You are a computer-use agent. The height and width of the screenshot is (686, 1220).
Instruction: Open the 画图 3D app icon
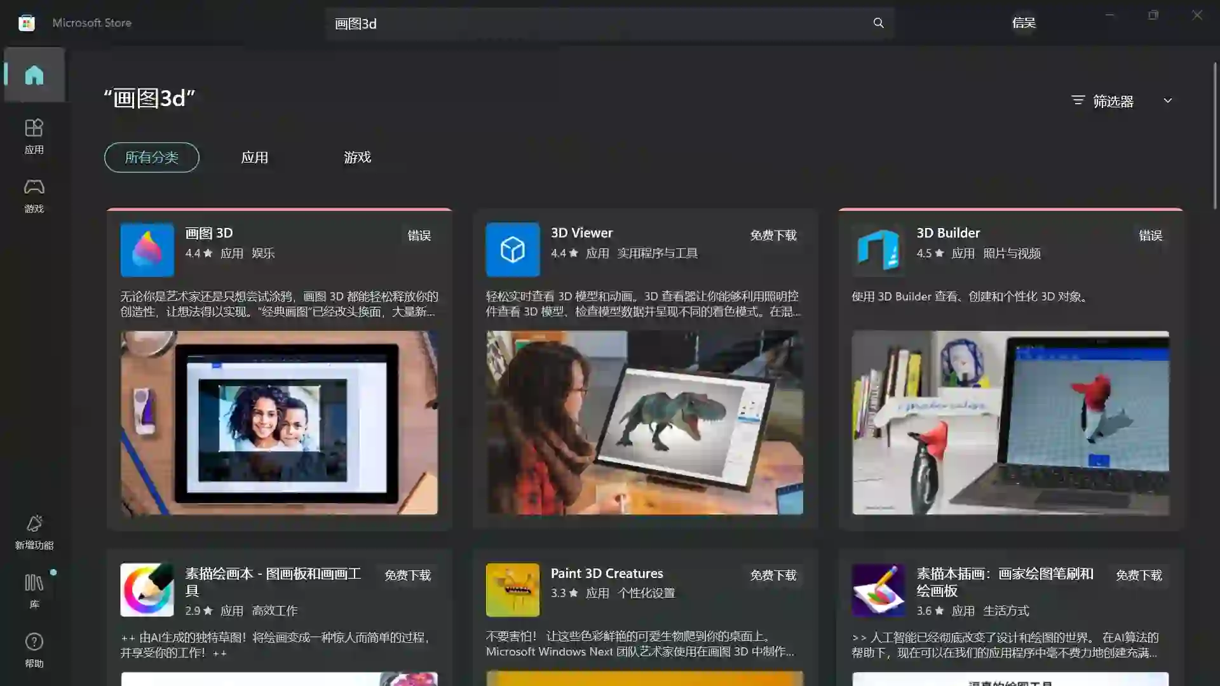147,249
